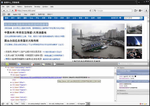150x106 pixels.
Task: Expand the first p class cBlue node
Action: pyautogui.click(x=11, y=83)
